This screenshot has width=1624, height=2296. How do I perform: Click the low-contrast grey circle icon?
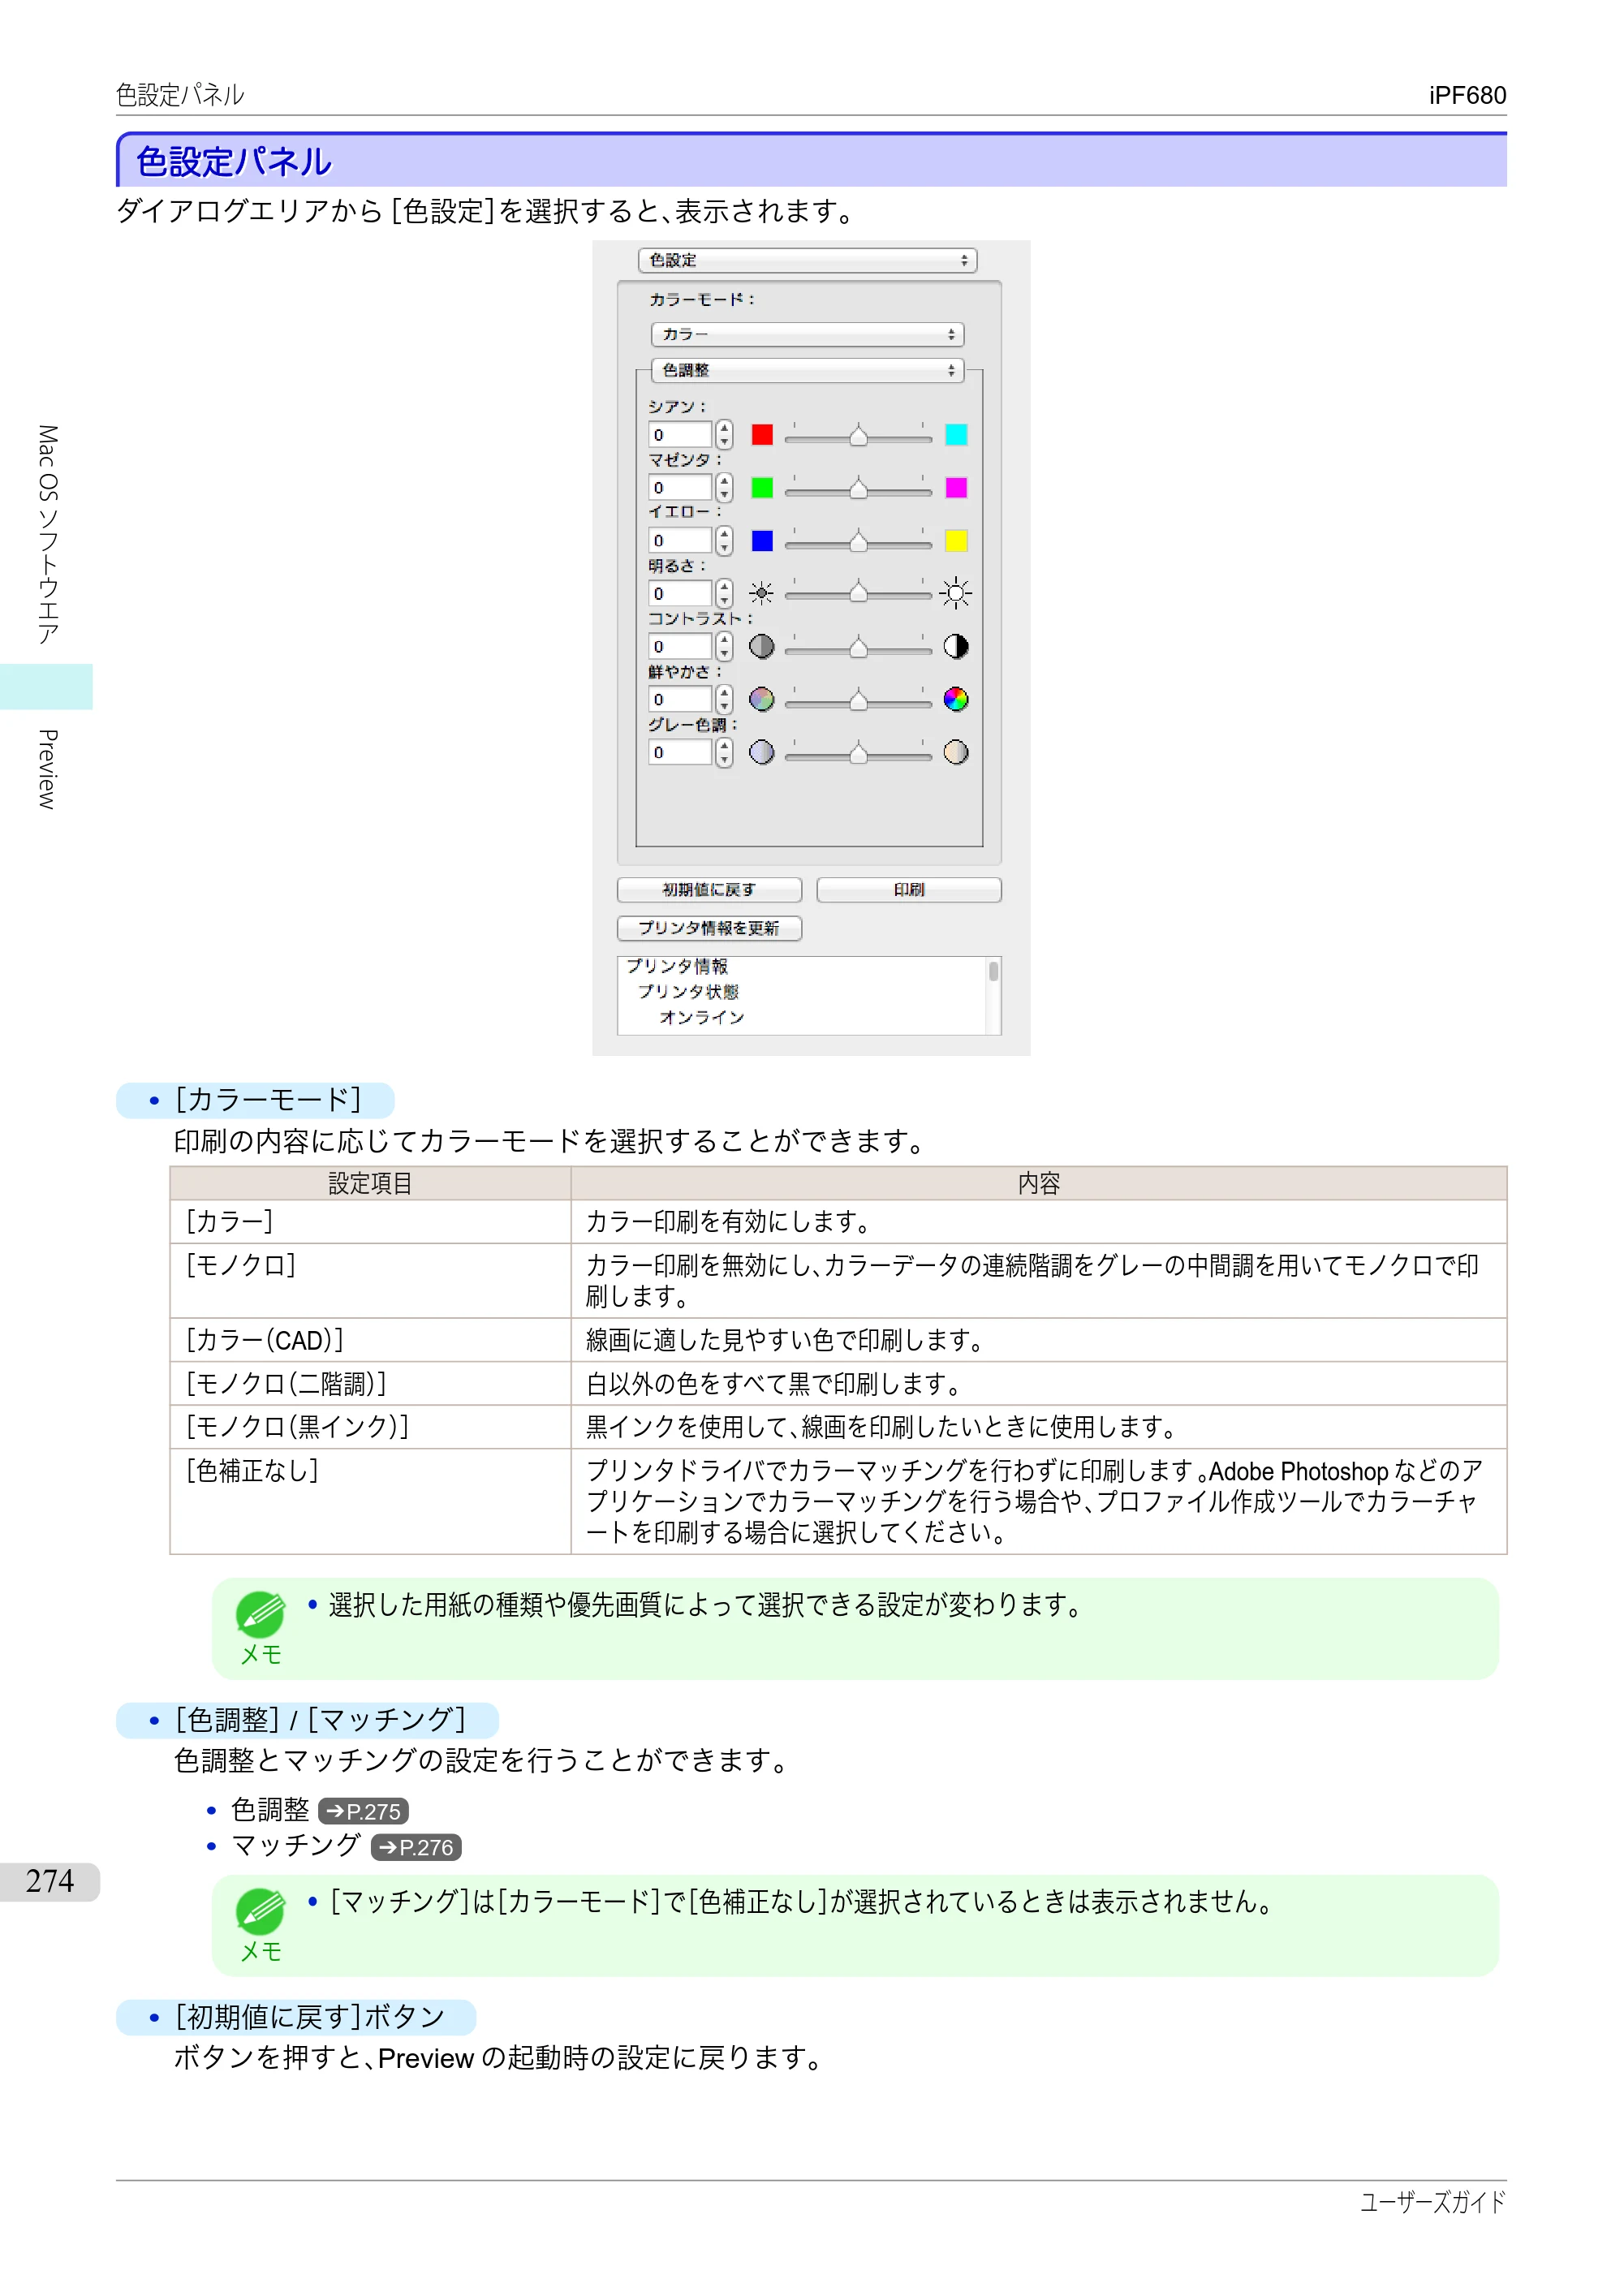[x=762, y=646]
